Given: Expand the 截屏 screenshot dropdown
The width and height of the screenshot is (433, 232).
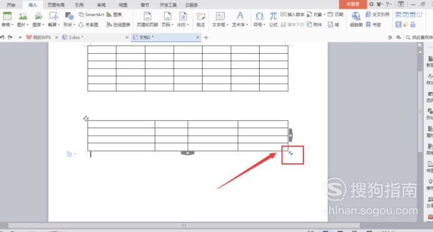Looking at the screenshot, I should click(x=54, y=19).
